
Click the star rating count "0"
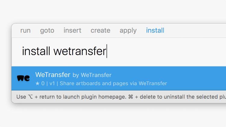pos(43,83)
